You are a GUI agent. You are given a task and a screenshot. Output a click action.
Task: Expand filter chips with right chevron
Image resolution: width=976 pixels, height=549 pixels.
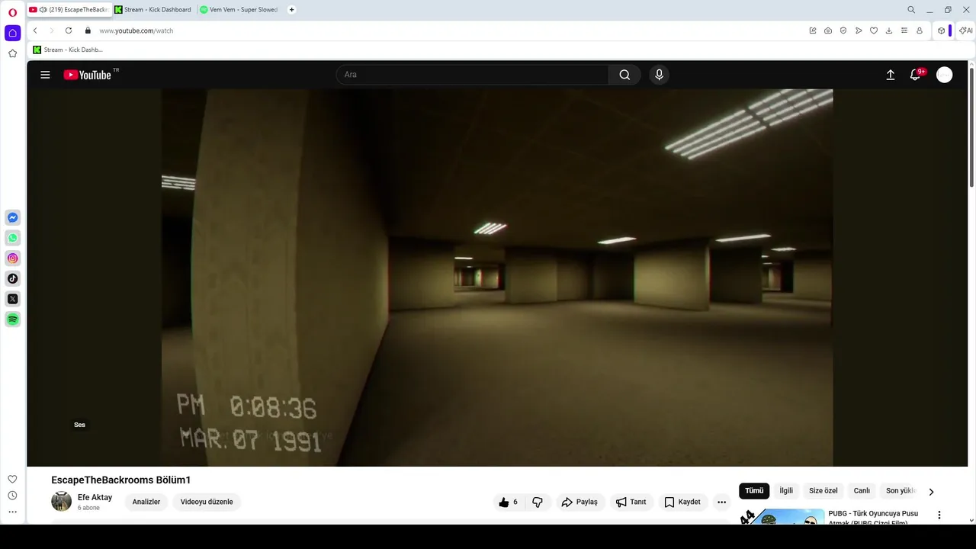tap(931, 492)
